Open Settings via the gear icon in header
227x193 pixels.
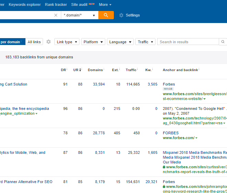tap(121, 15)
